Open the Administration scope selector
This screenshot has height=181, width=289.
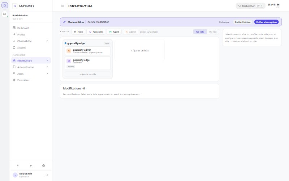click(x=31, y=17)
